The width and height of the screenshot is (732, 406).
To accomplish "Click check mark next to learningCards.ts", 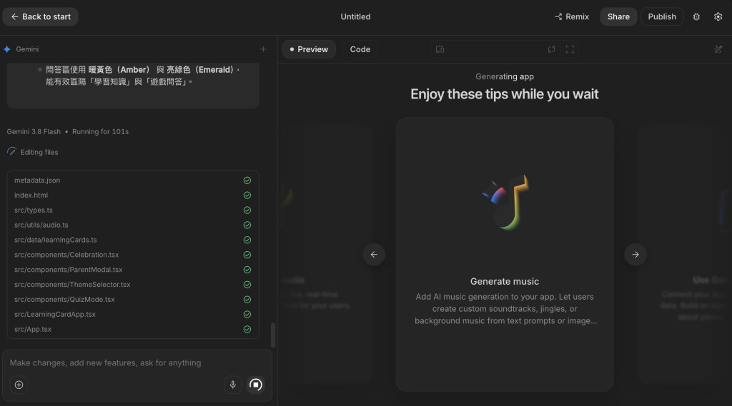I will [x=247, y=240].
